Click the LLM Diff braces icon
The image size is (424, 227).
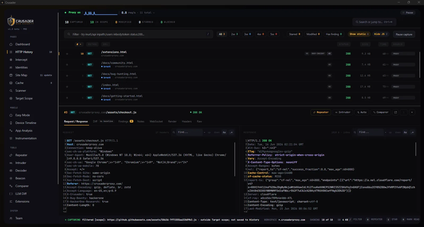[11, 194]
